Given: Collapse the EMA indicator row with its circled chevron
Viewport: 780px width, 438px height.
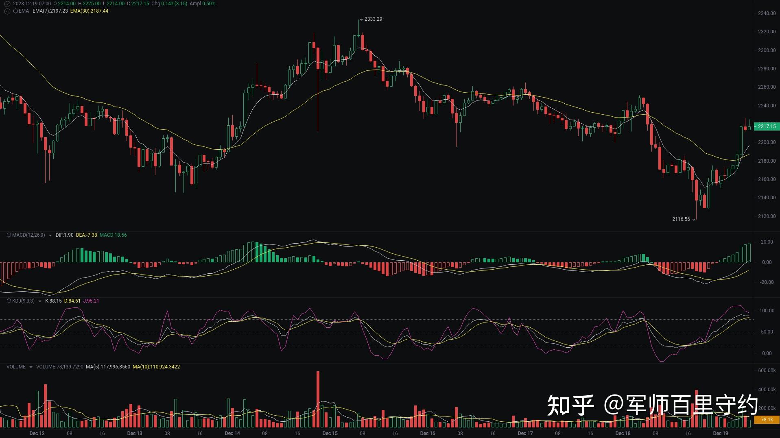Looking at the screenshot, I should (x=7, y=11).
